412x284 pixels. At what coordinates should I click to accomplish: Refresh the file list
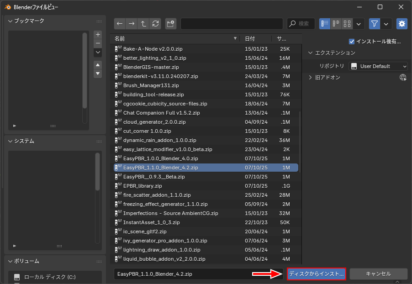pyautogui.click(x=155, y=24)
